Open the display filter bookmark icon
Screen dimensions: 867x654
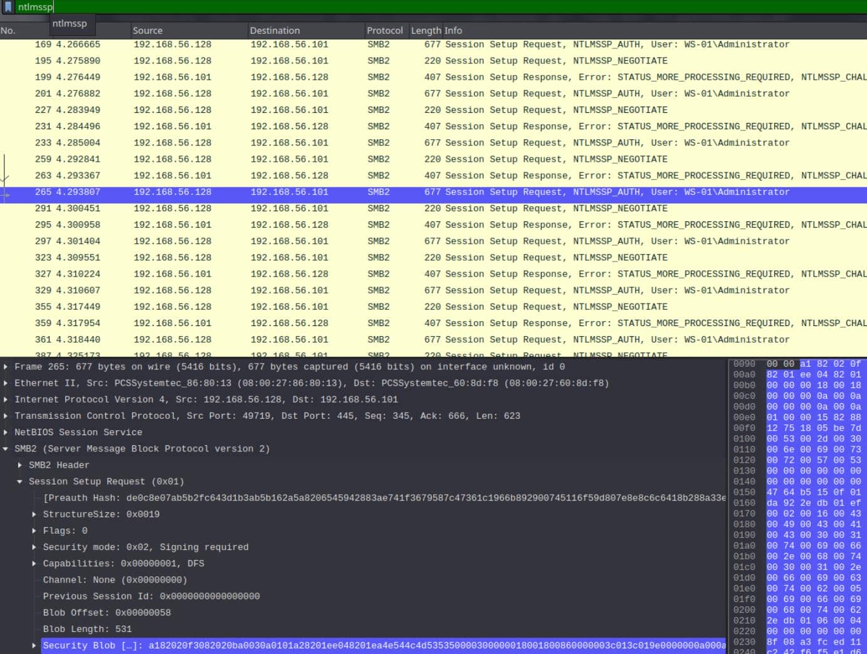point(8,7)
